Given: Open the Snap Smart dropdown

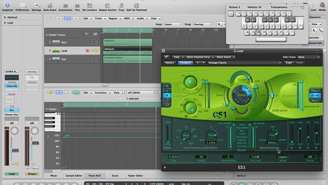Looking at the screenshot, I should [173, 24].
